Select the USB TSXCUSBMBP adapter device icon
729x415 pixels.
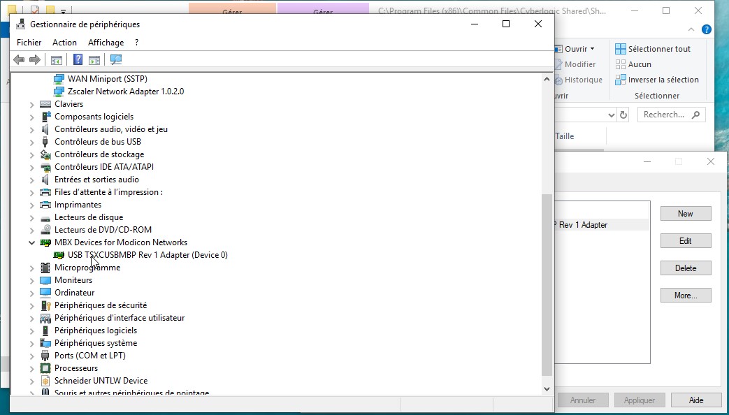coord(59,255)
